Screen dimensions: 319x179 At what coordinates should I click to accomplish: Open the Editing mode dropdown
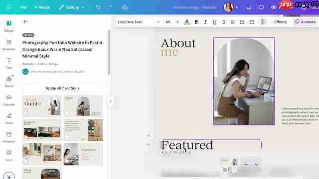click(x=72, y=7)
